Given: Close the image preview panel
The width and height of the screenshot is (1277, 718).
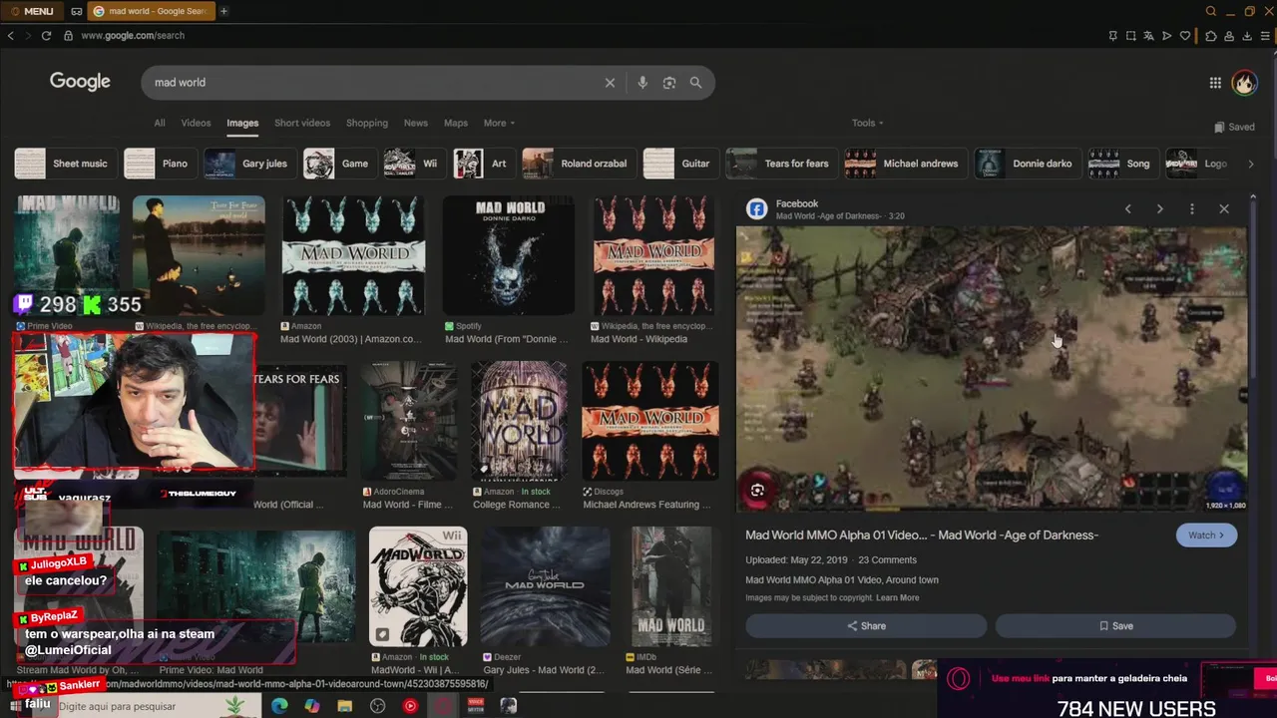Looking at the screenshot, I should coord(1224,209).
